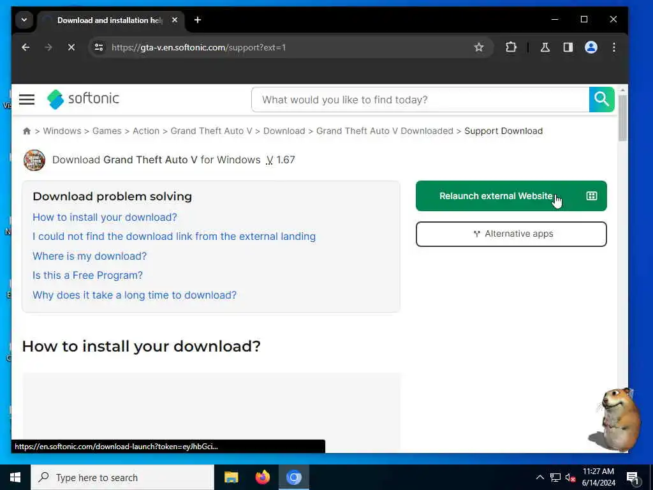Image resolution: width=653 pixels, height=490 pixels.
Task: Open the could not find download link help
Action: pyautogui.click(x=174, y=236)
